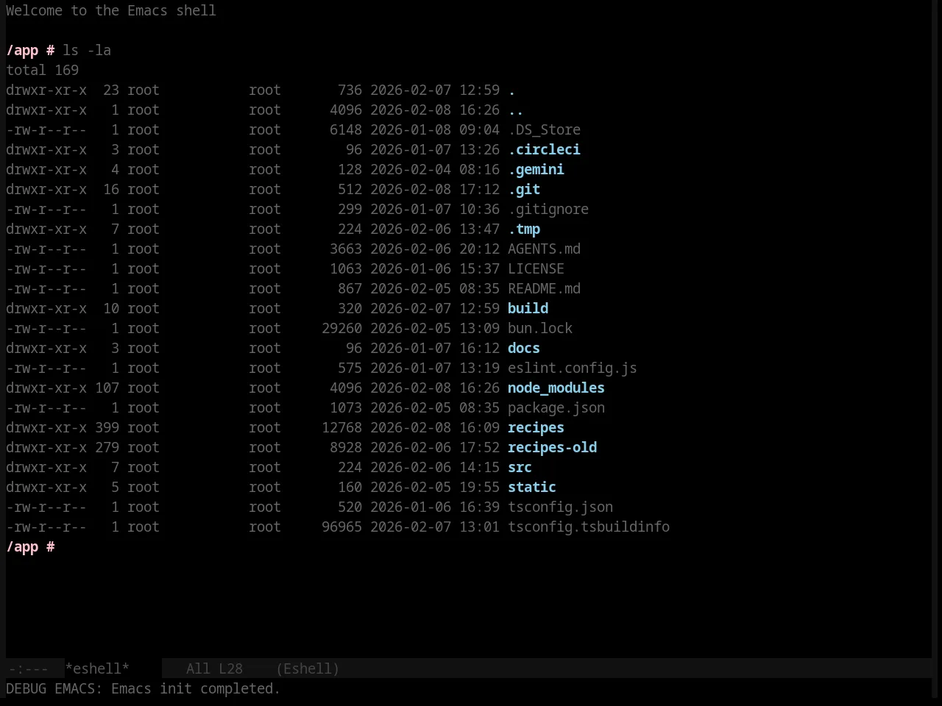This screenshot has width=942, height=706.
Task: Click the 'total 169' output line
Action: tap(43, 70)
